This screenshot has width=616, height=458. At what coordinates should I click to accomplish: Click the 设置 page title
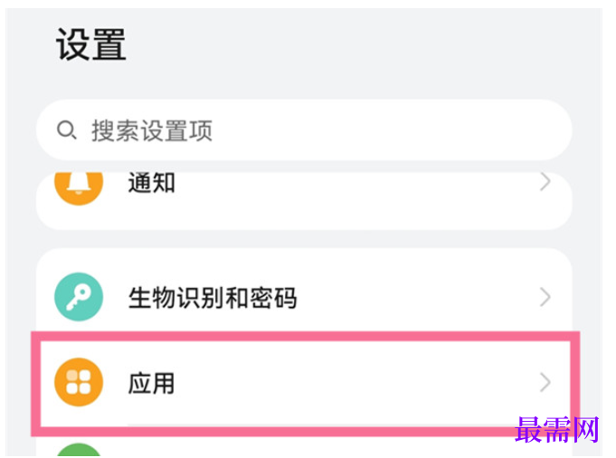(90, 44)
